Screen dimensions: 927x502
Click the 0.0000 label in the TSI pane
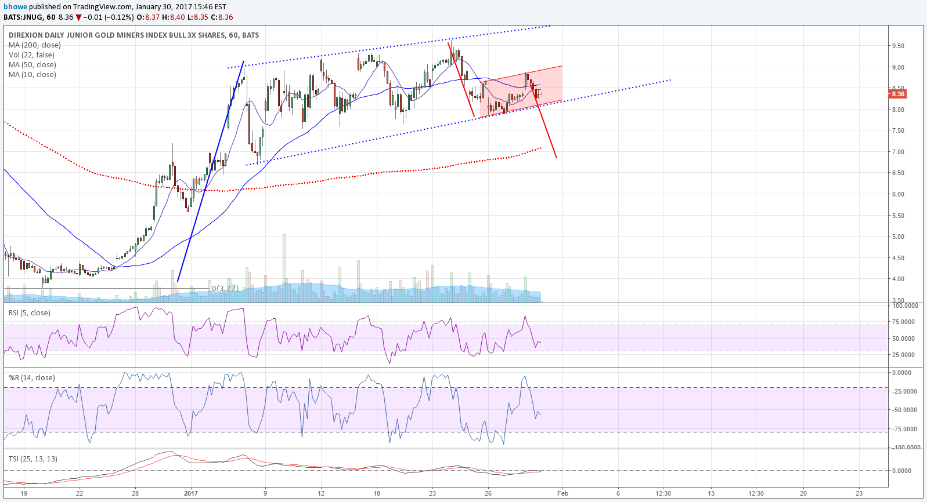[x=901, y=471]
